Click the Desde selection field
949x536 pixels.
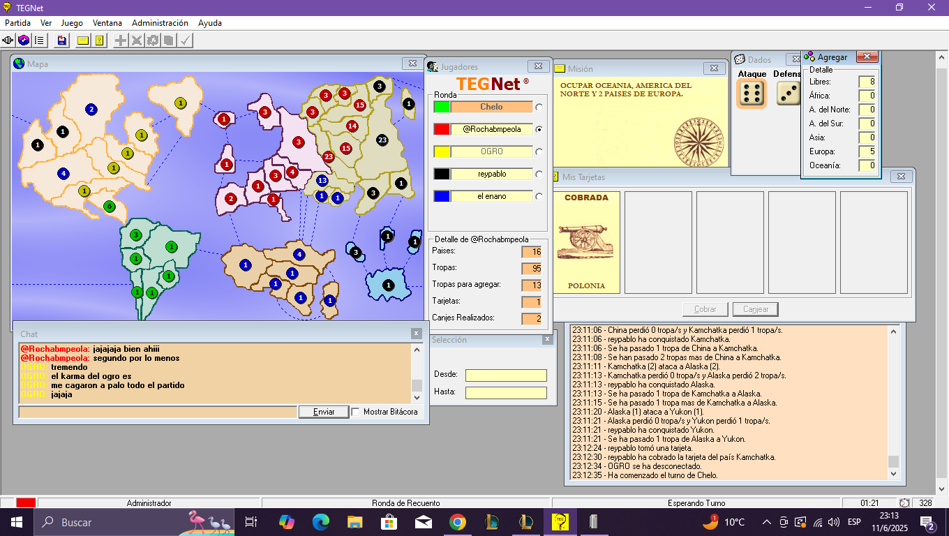[506, 375]
